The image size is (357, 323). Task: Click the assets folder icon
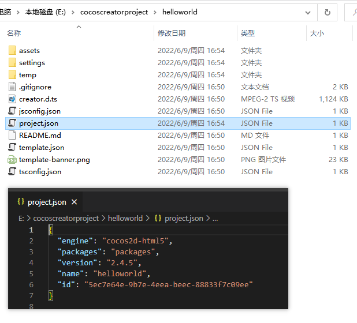point(12,51)
